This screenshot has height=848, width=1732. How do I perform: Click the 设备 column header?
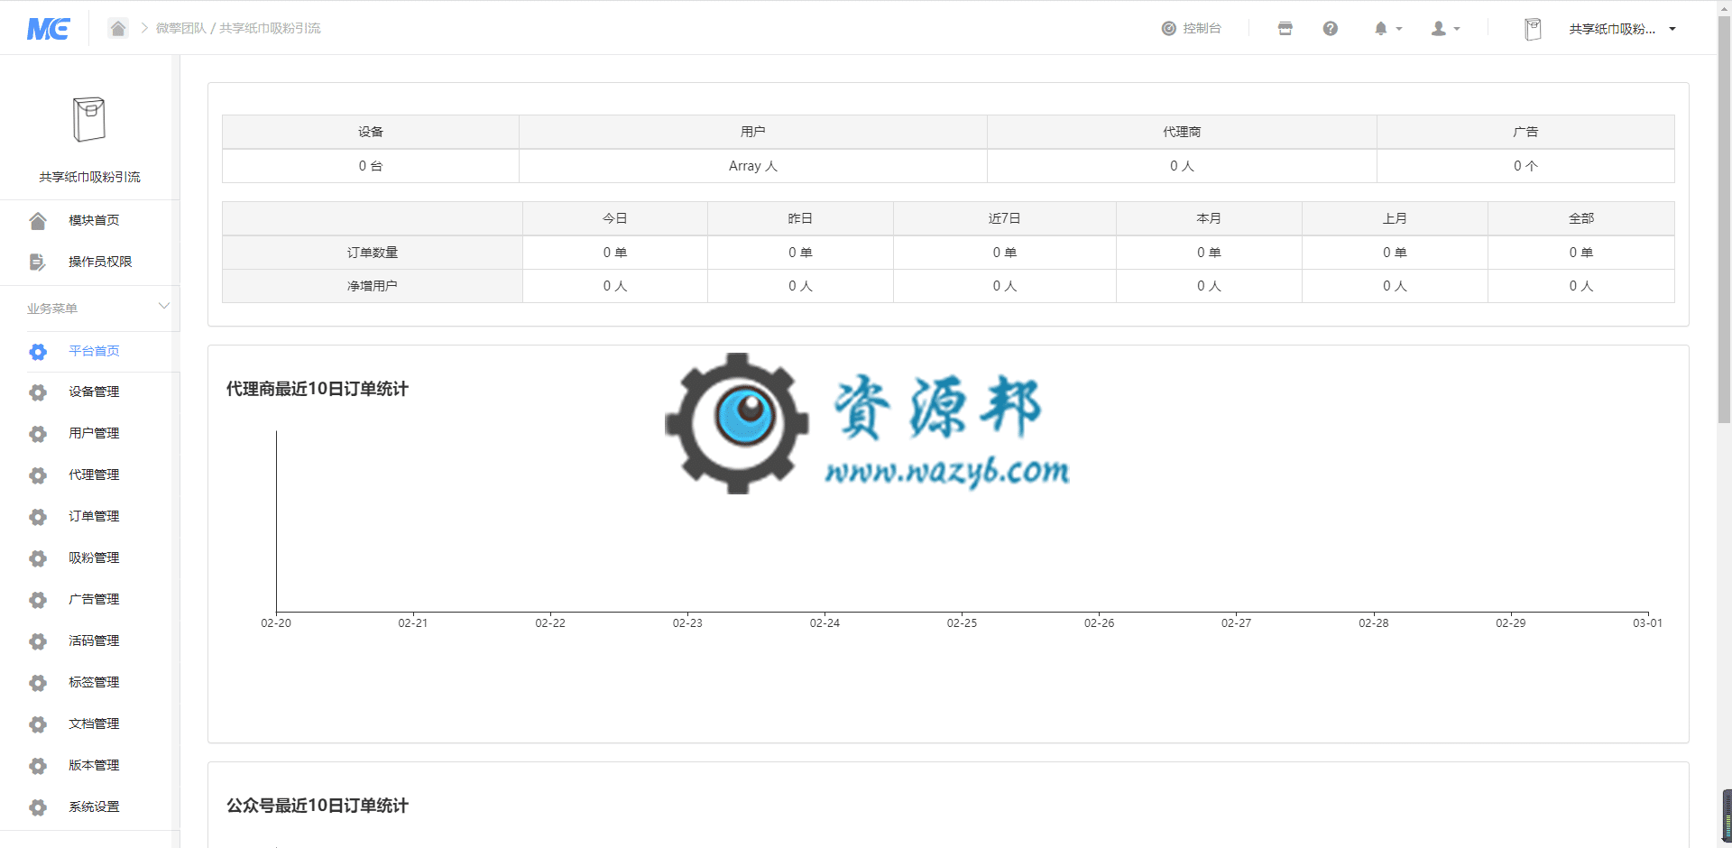371,132
